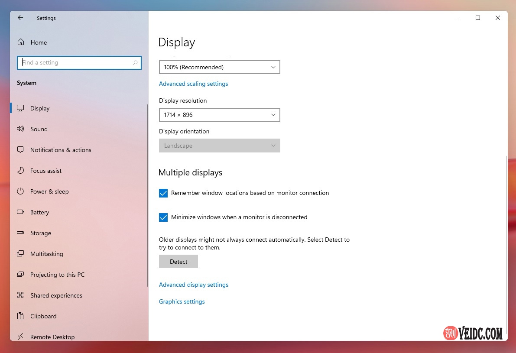The image size is (516, 353).
Task: Toggle Minimize windows when monitor disconnected
Action: (x=163, y=217)
